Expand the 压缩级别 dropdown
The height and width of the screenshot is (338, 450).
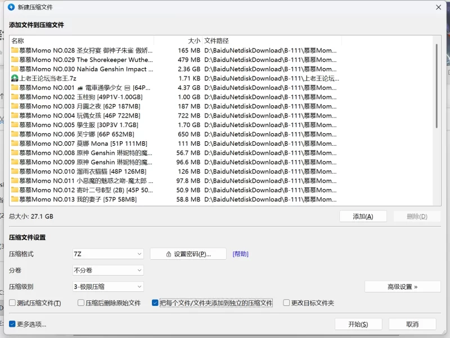point(107,287)
